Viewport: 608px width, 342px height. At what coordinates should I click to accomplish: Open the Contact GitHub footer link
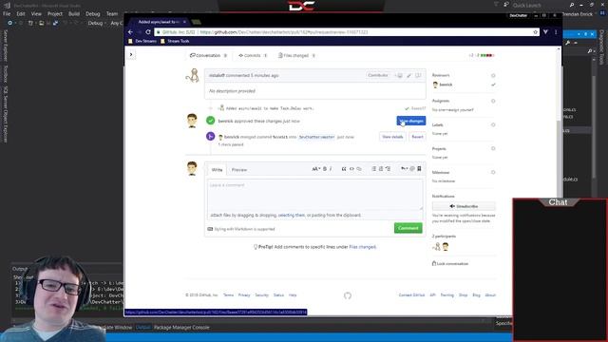411,295
